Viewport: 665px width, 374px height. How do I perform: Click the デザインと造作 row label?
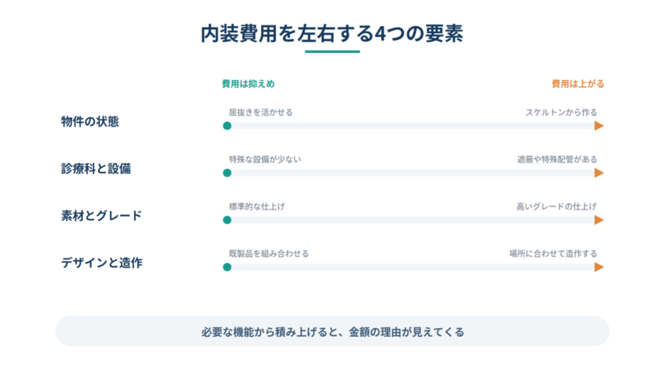click(x=102, y=262)
